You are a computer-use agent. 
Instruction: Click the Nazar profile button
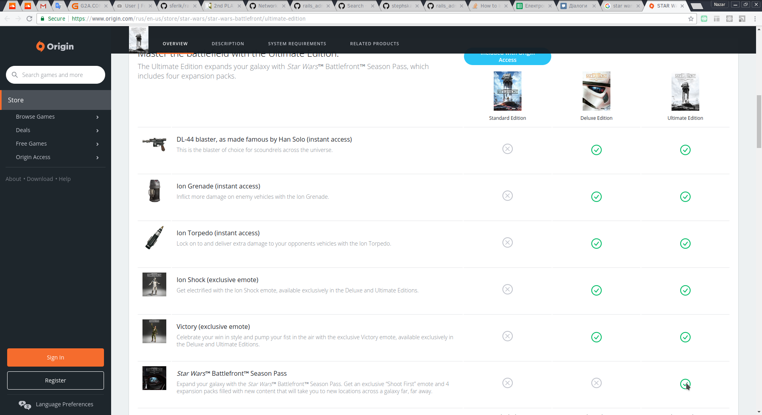point(720,4)
